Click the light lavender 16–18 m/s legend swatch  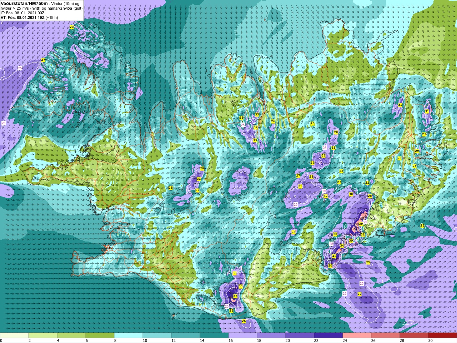pos(243,335)
